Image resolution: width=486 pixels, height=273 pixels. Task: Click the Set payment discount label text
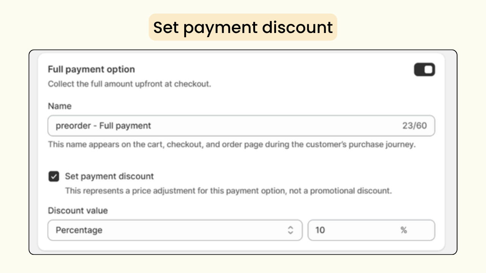click(x=109, y=176)
